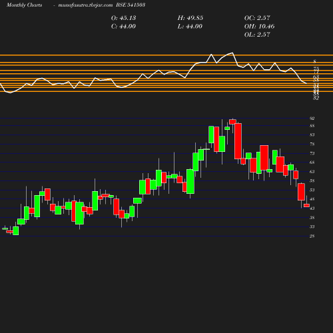The width and height of the screenshot is (333, 333).
Task: Select the open value "O: 45.13"
Action: [123, 18]
